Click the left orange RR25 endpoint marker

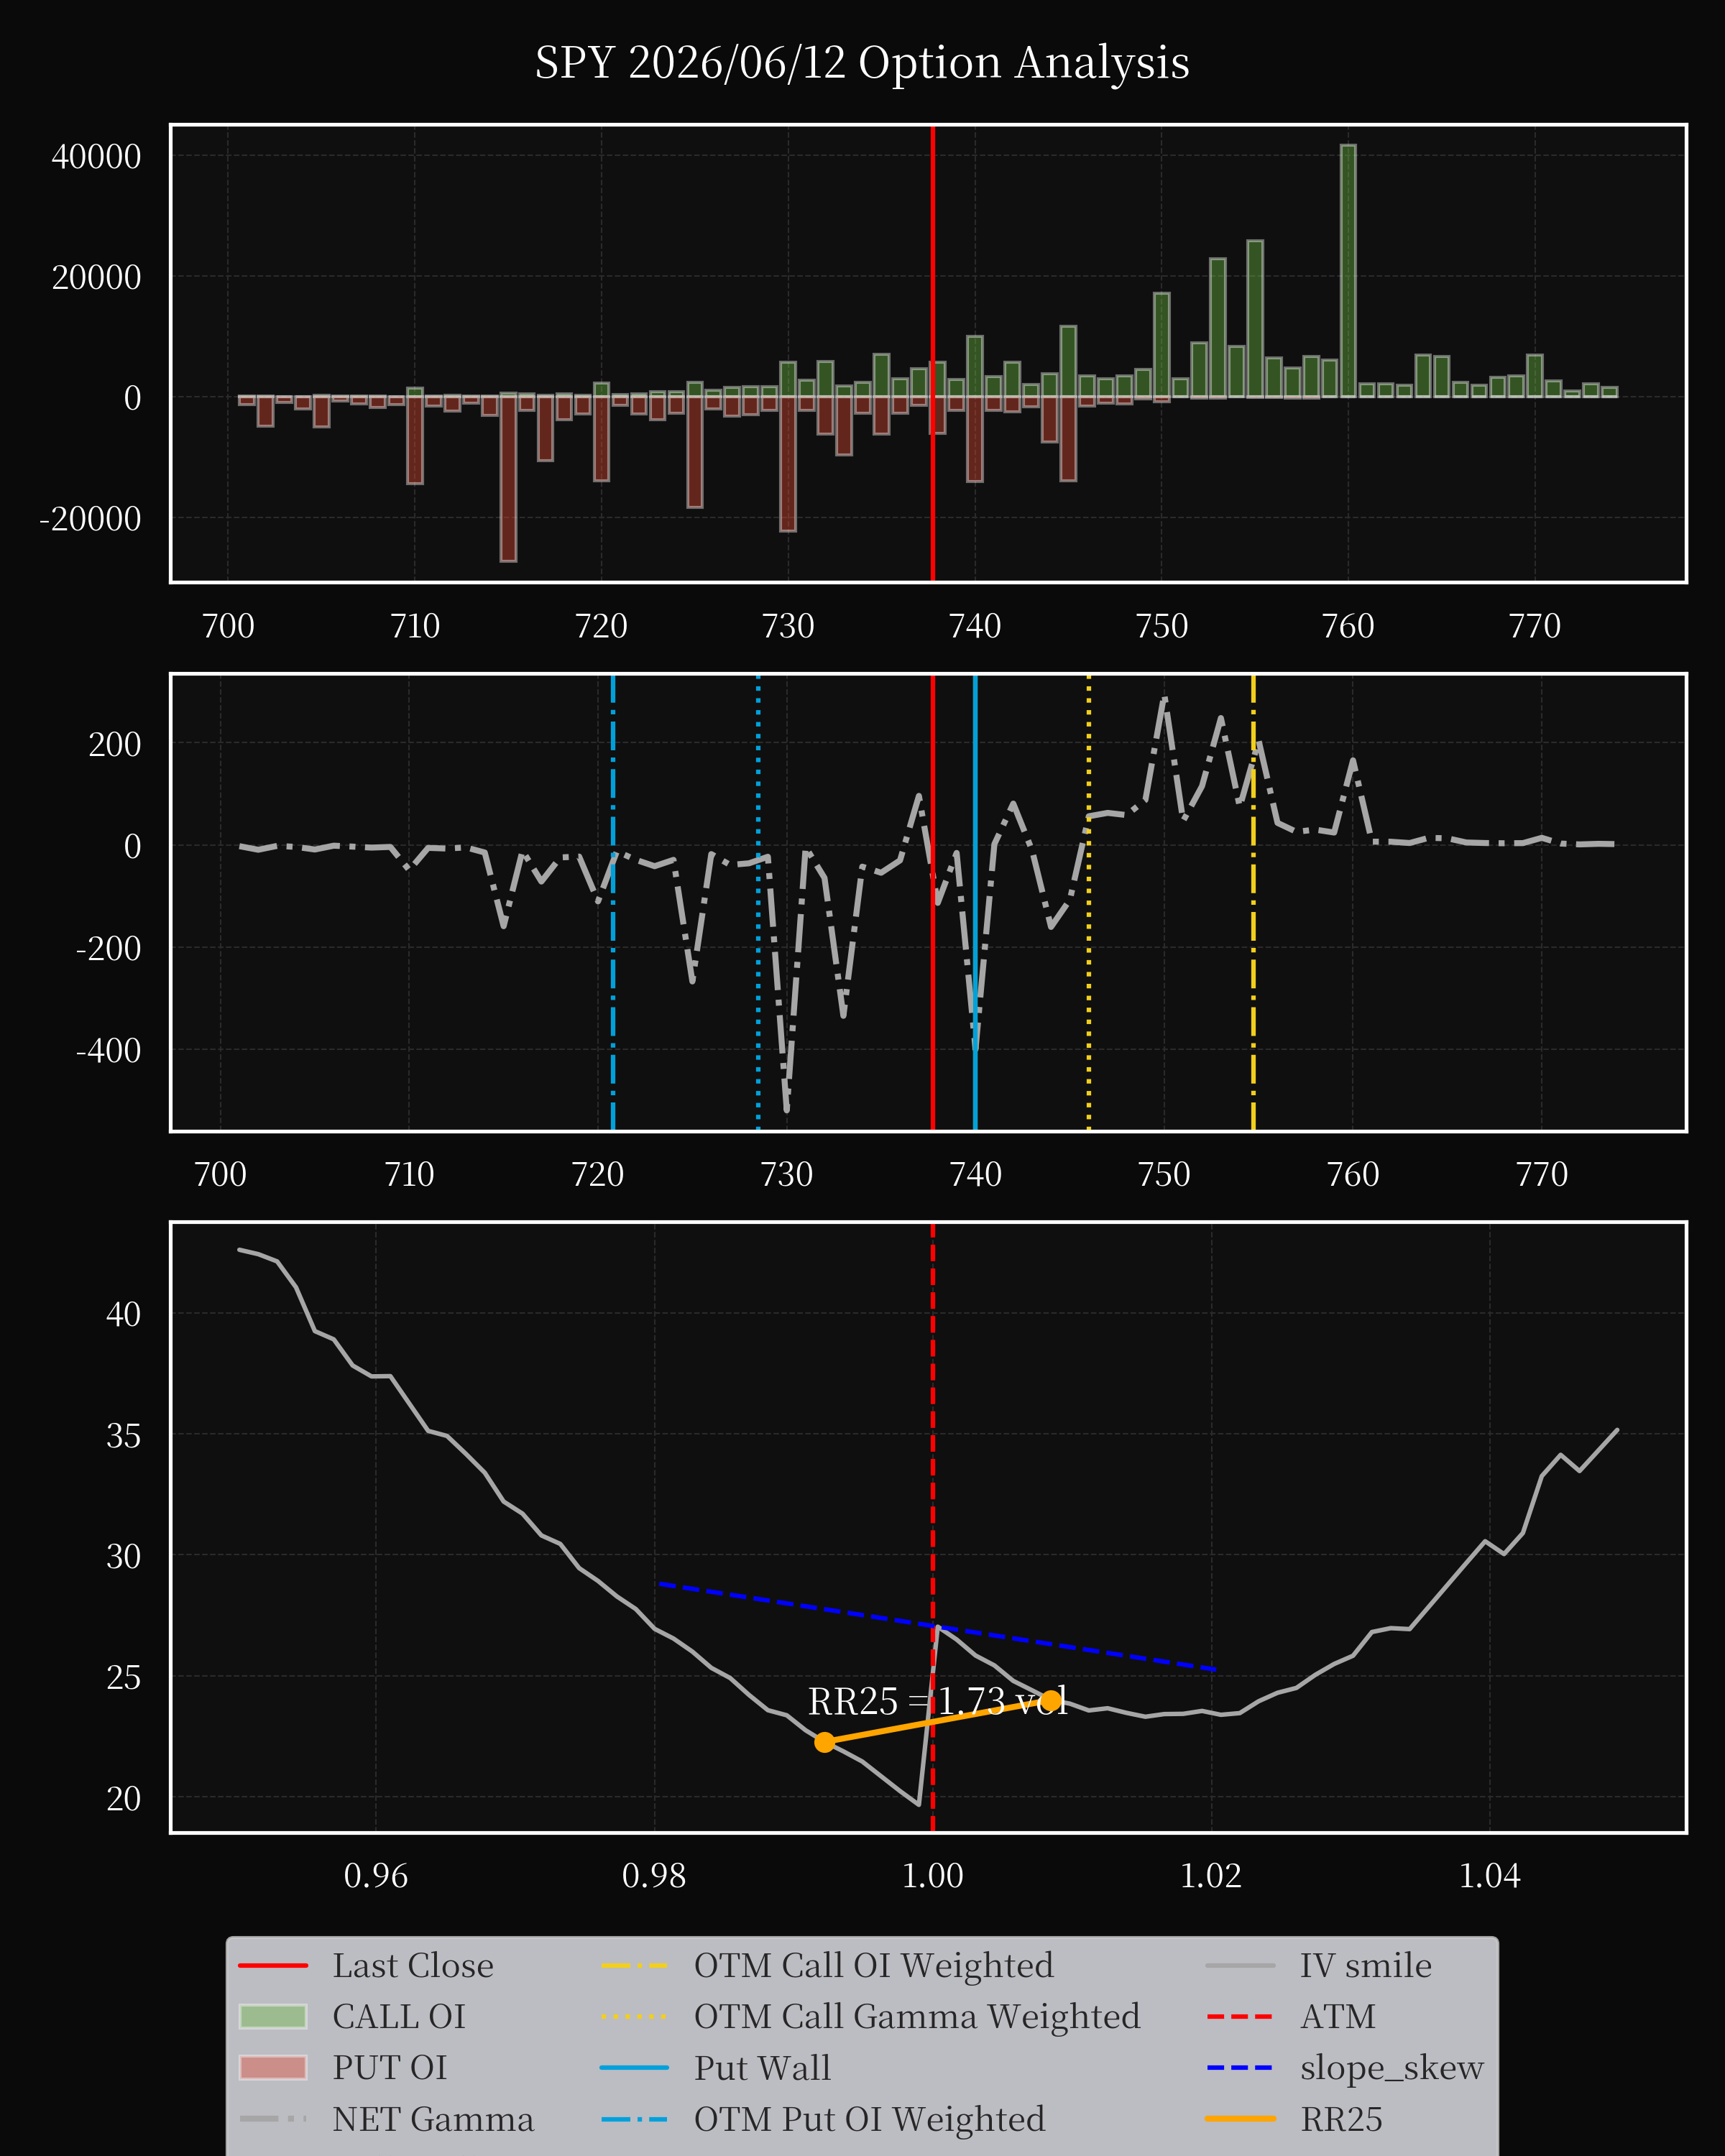(x=824, y=1742)
